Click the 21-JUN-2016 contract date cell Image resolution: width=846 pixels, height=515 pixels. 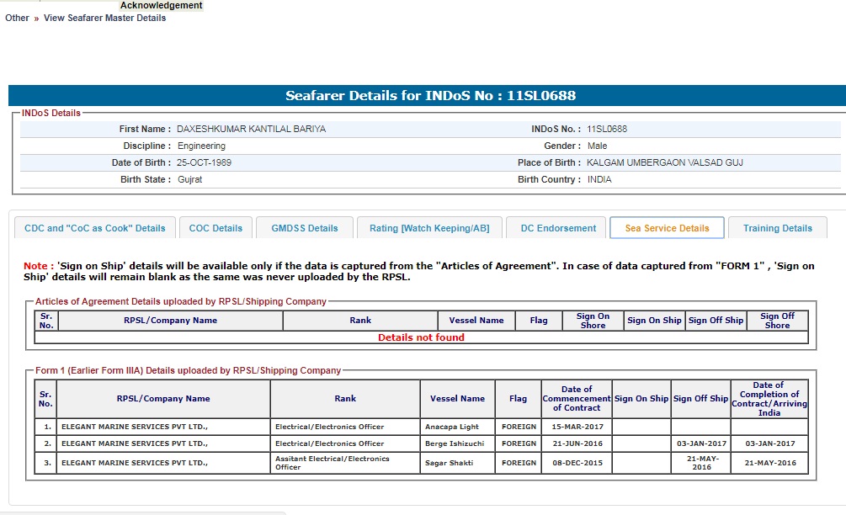coord(576,443)
